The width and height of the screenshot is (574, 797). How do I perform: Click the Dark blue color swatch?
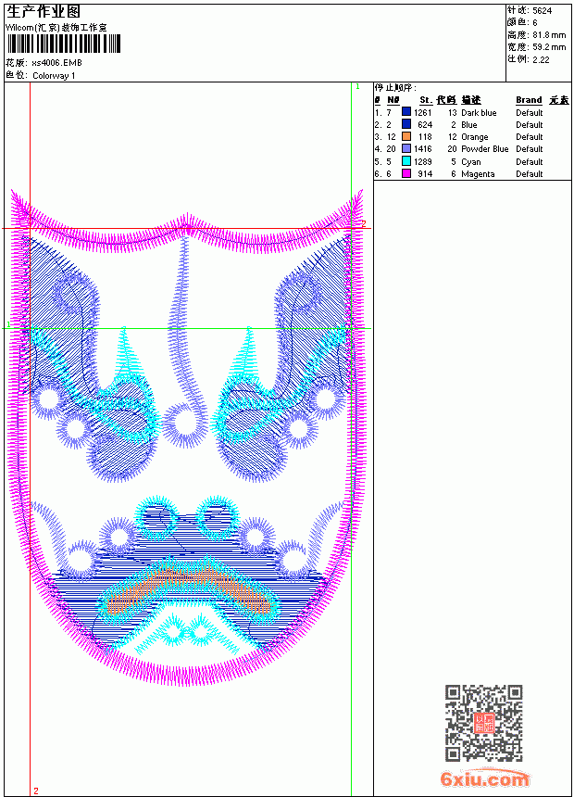click(x=406, y=112)
